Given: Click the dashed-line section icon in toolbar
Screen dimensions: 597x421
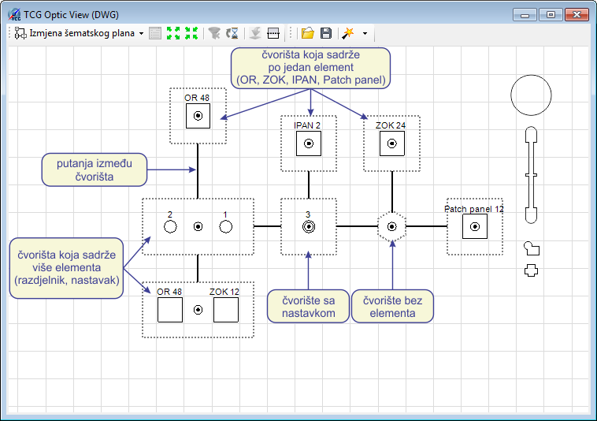Looking at the screenshot, I should (x=273, y=33).
